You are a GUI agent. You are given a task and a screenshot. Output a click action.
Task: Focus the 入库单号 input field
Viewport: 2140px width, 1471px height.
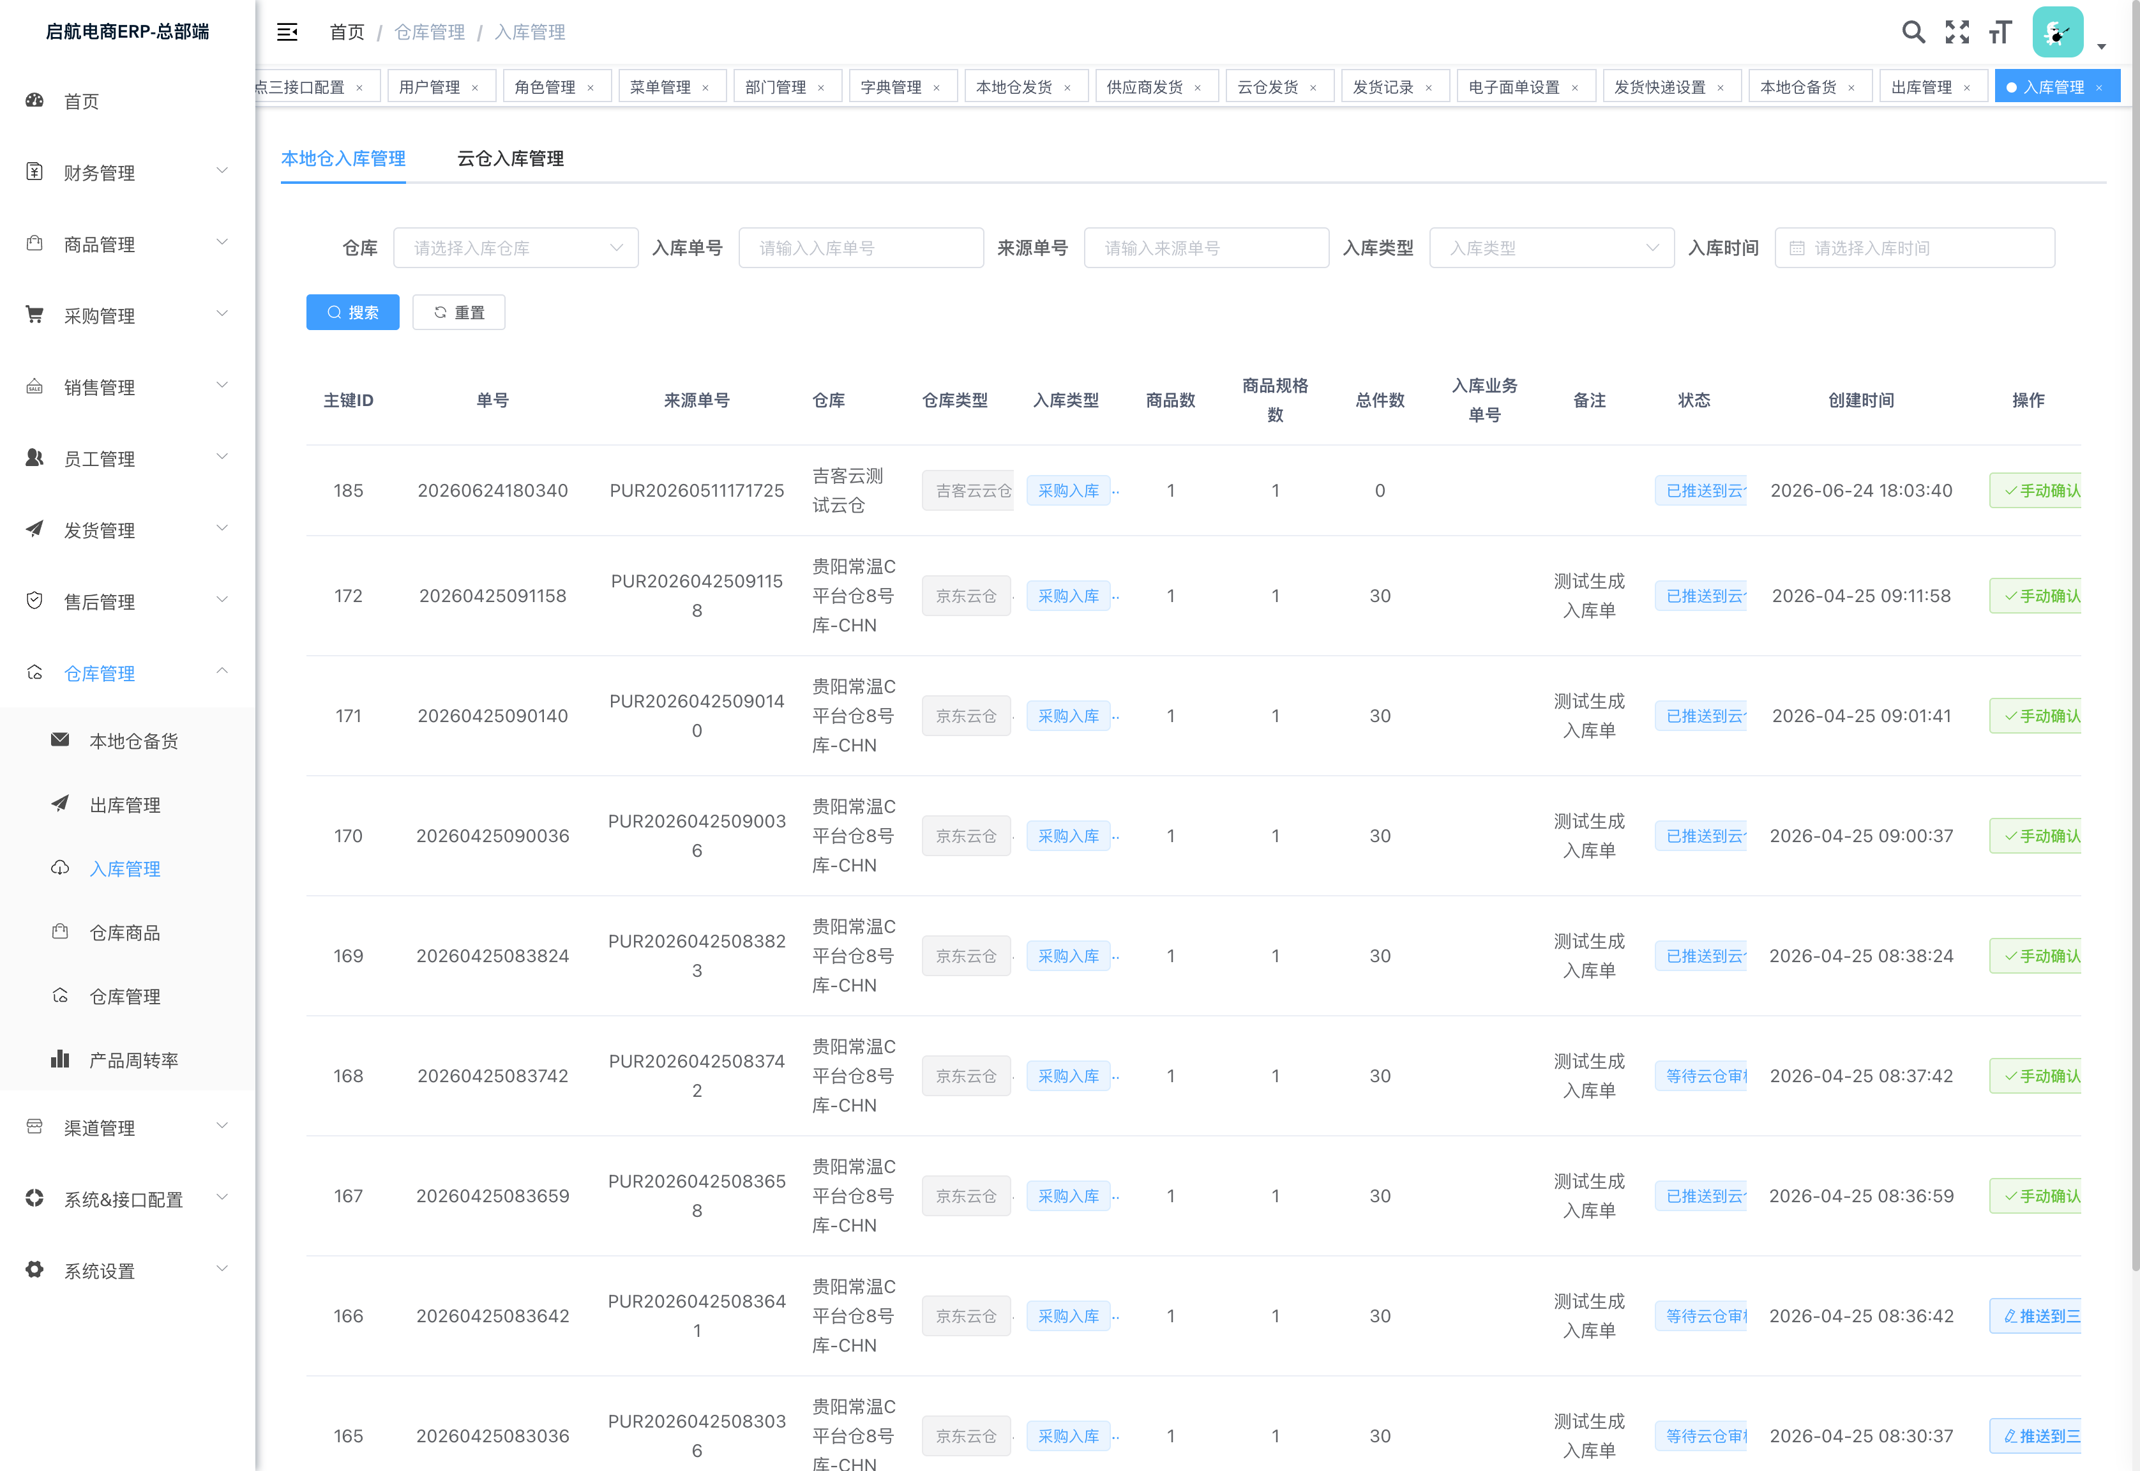coord(861,248)
